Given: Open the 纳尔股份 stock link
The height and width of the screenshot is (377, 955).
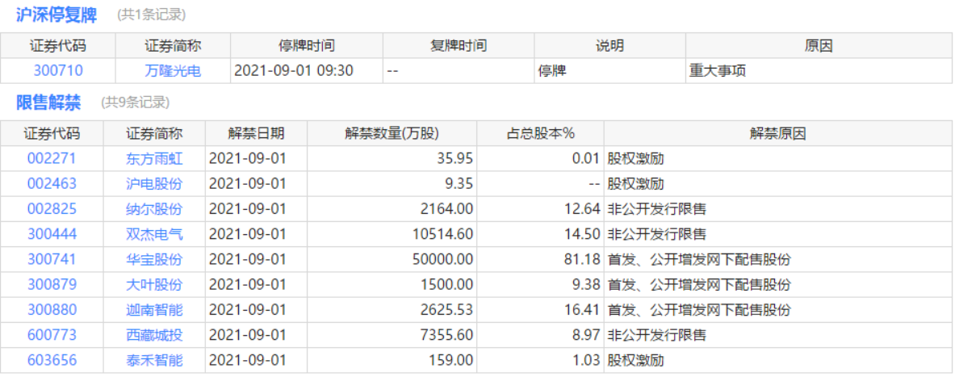Looking at the screenshot, I should 154,209.
